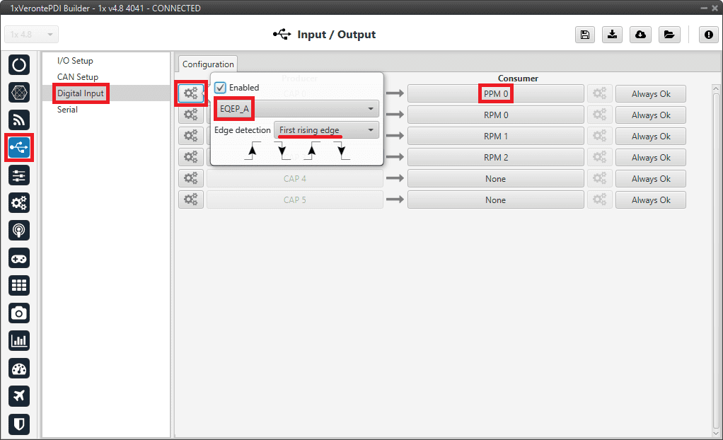This screenshot has height=440, width=723.
Task: Click the save configuration floppy disk icon
Action: (585, 35)
